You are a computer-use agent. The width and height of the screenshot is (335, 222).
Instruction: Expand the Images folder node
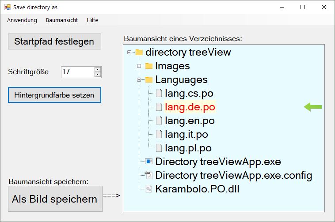click(139, 66)
